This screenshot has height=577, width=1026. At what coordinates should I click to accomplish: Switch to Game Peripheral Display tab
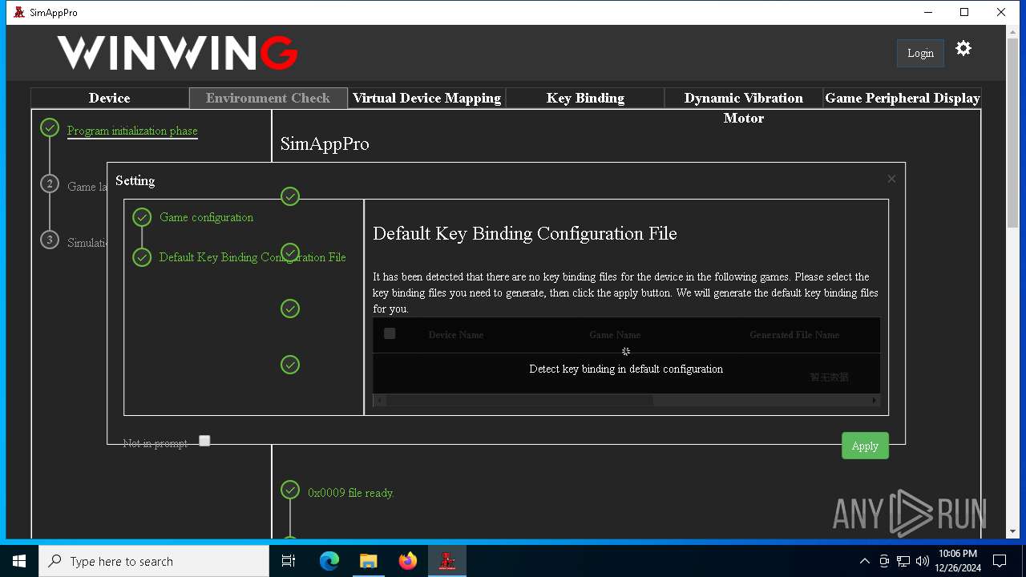point(903,98)
